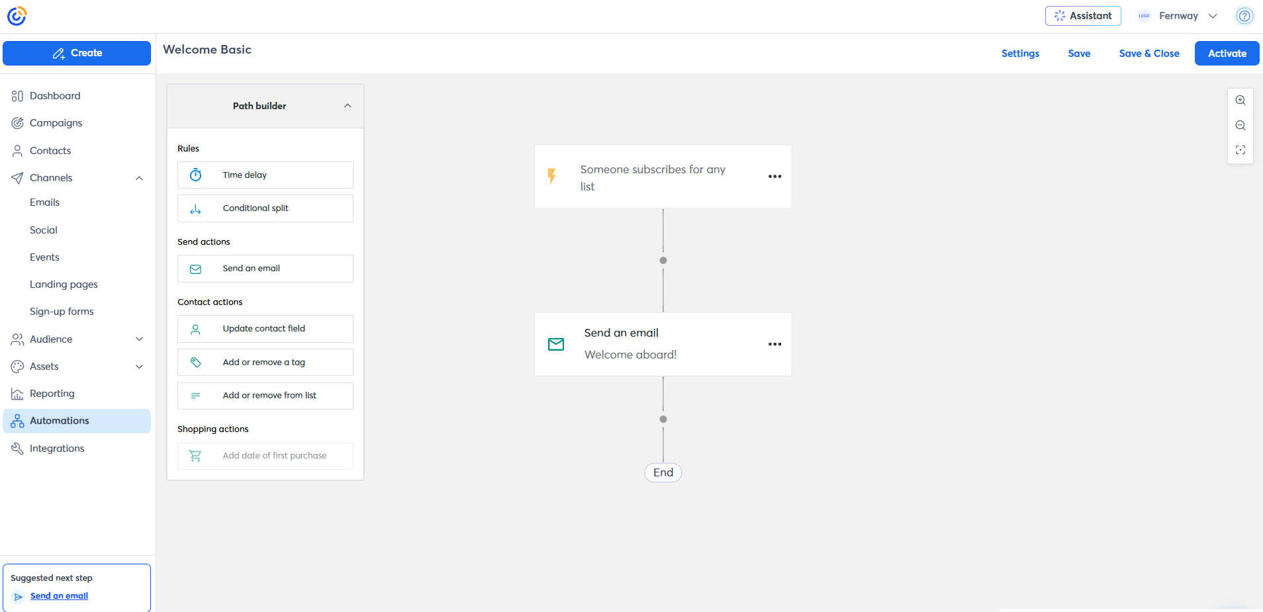1263x612 pixels.
Task: Click the Integrations icon in the sidebar
Action: coord(17,449)
